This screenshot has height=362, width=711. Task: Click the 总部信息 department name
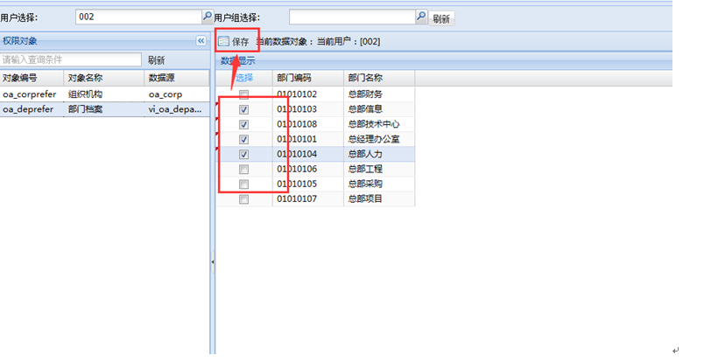365,109
